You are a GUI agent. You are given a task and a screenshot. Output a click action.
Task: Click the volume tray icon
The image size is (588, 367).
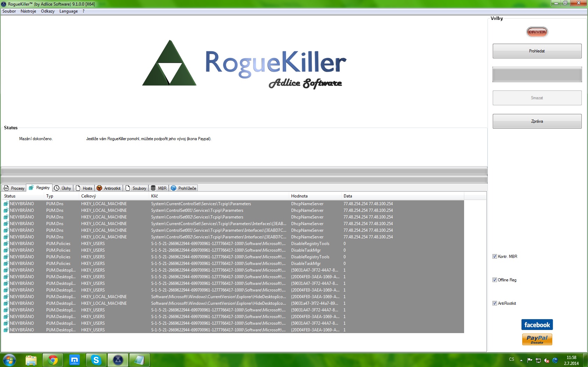point(547,360)
